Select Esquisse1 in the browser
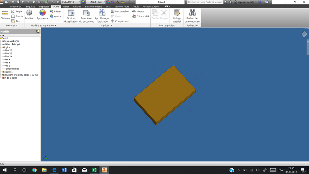 [x=8, y=72]
